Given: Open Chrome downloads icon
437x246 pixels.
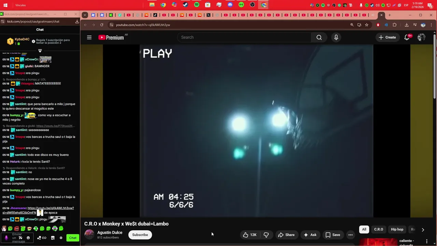Looking at the screenshot, I should [x=407, y=25].
